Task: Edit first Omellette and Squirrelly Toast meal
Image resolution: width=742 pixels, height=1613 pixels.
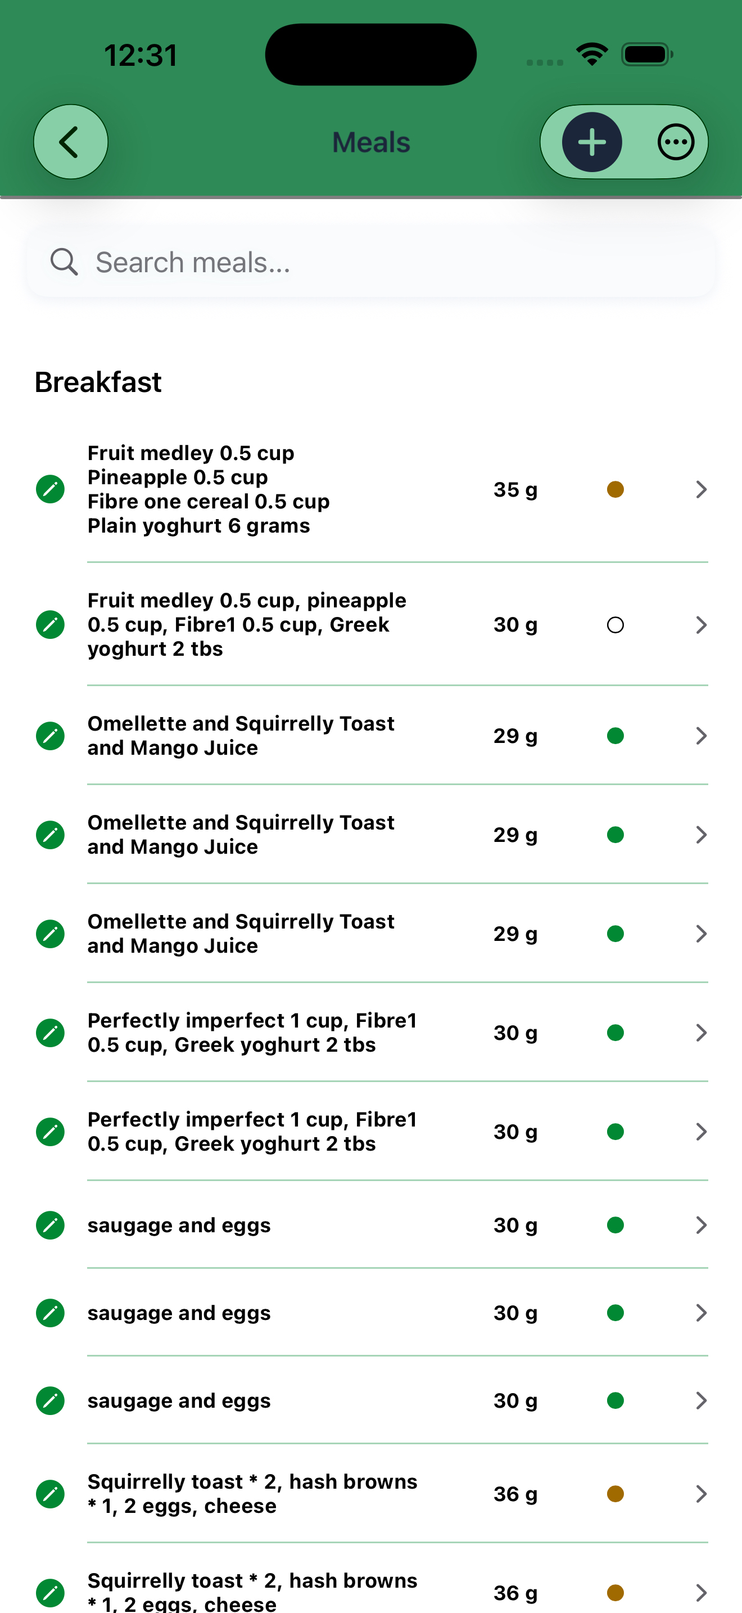Action: (50, 736)
